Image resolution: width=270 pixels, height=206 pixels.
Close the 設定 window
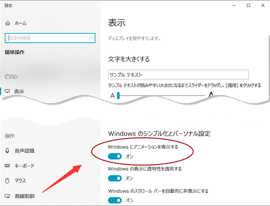tap(263, 6)
